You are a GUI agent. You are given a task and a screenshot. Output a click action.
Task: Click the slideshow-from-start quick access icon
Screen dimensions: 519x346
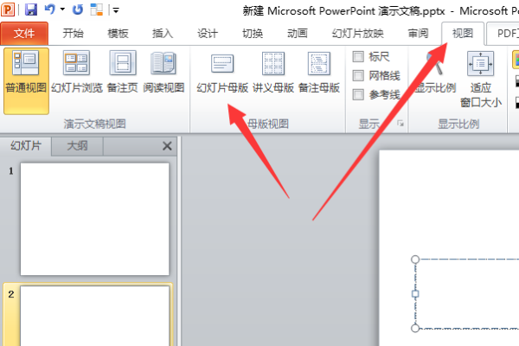pyautogui.click(x=96, y=10)
